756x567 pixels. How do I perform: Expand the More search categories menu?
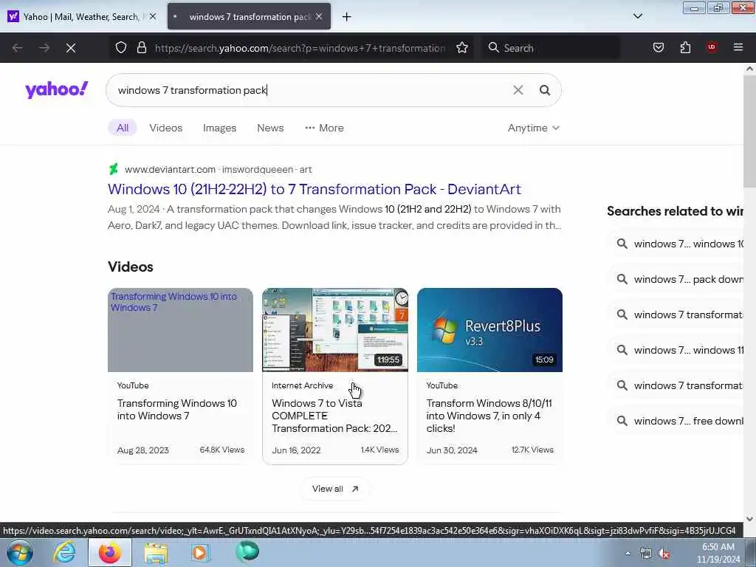(x=325, y=128)
